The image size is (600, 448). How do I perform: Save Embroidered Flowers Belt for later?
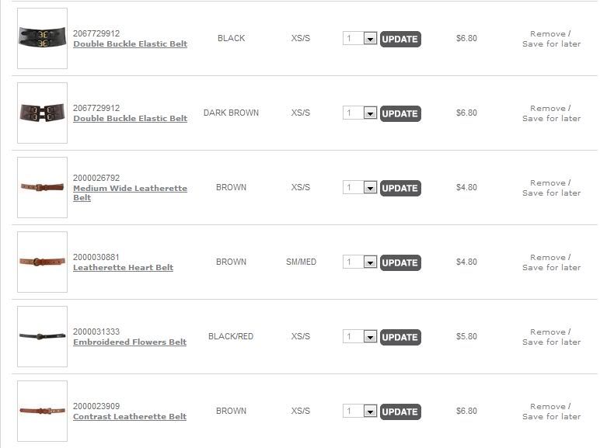click(x=551, y=342)
